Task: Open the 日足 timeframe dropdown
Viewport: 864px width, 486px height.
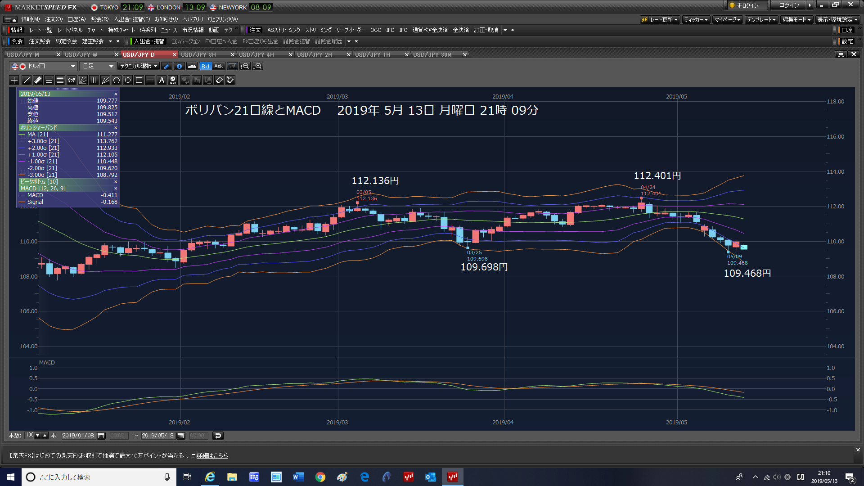Action: tap(98, 66)
